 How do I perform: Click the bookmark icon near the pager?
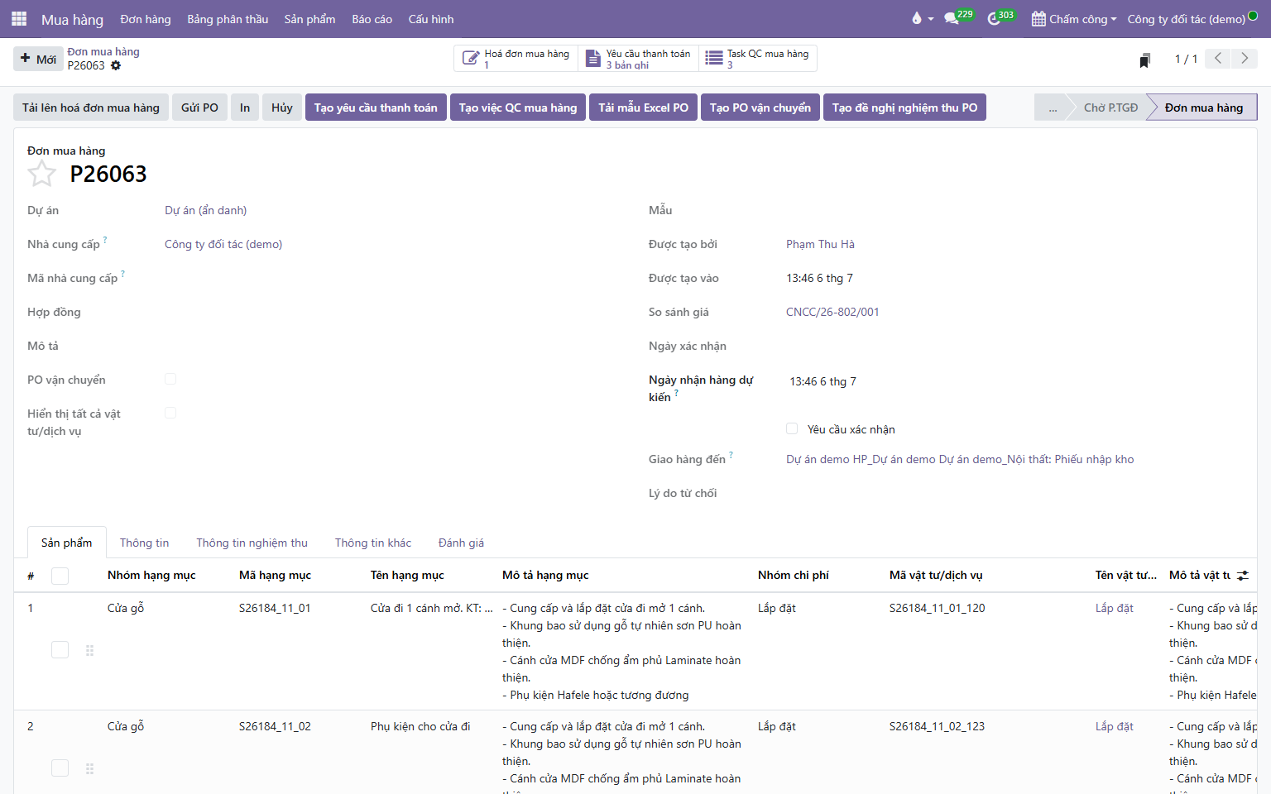pos(1144,60)
